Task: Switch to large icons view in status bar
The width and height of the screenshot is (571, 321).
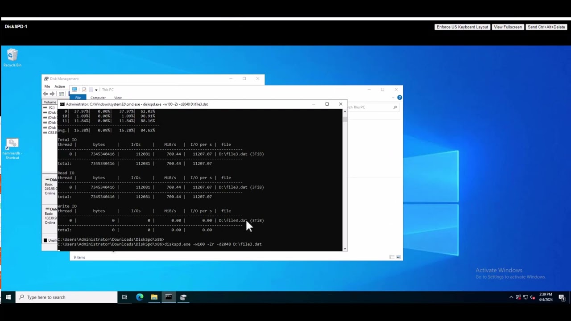Action: 398,257
